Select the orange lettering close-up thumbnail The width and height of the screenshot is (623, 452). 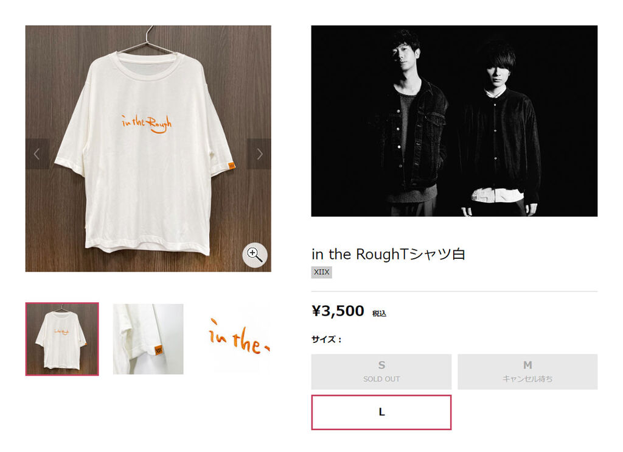(x=235, y=339)
